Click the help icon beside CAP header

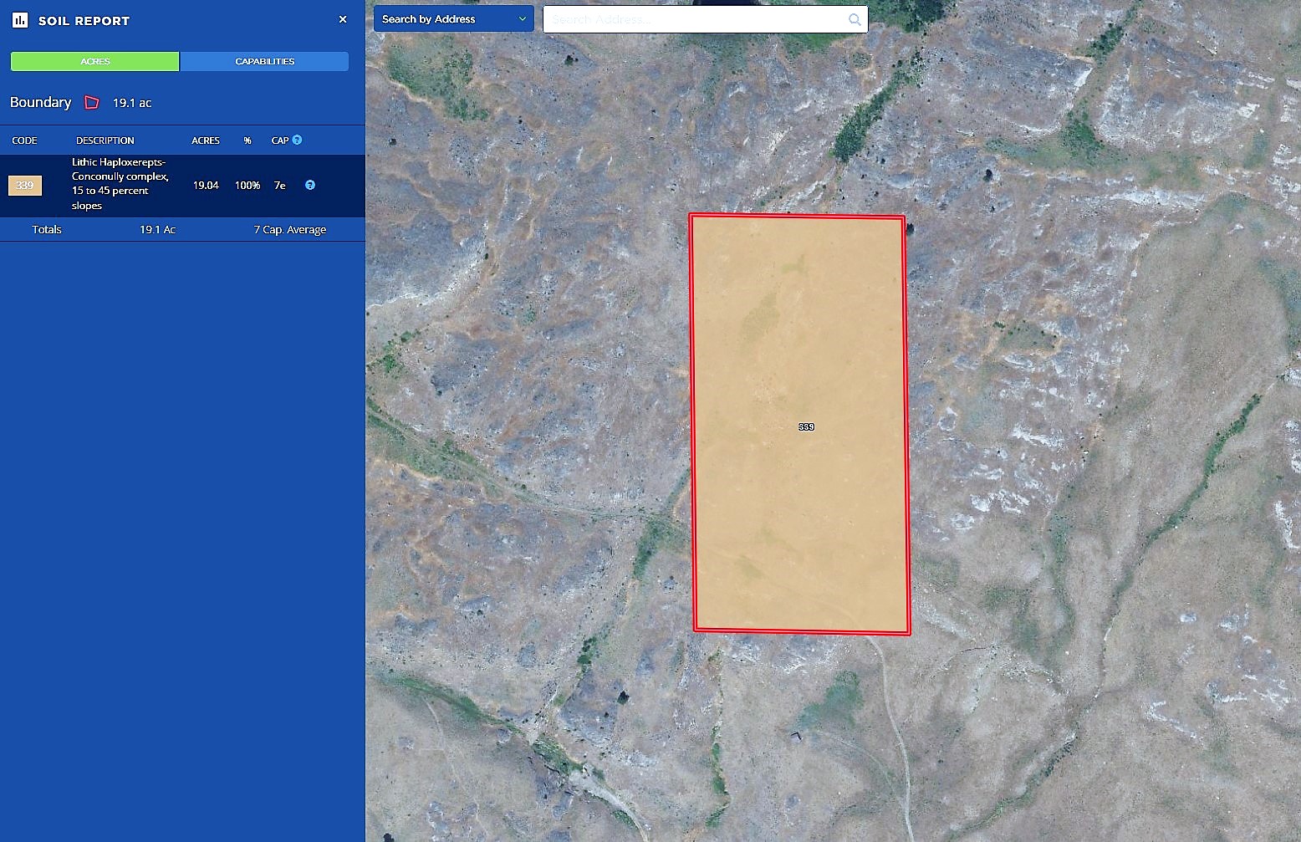[297, 140]
